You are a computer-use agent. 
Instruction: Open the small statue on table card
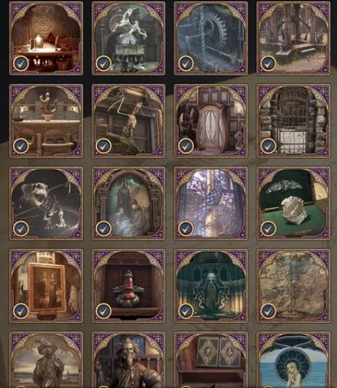46,121
